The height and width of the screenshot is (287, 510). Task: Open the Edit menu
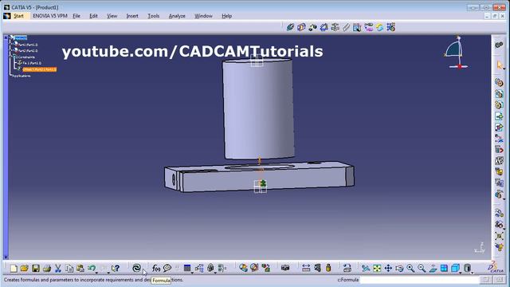coord(93,16)
